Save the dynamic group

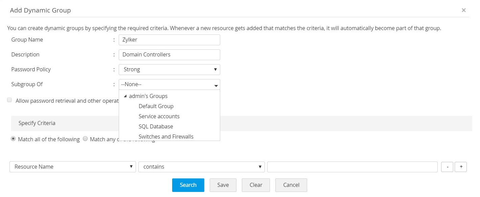point(223,185)
